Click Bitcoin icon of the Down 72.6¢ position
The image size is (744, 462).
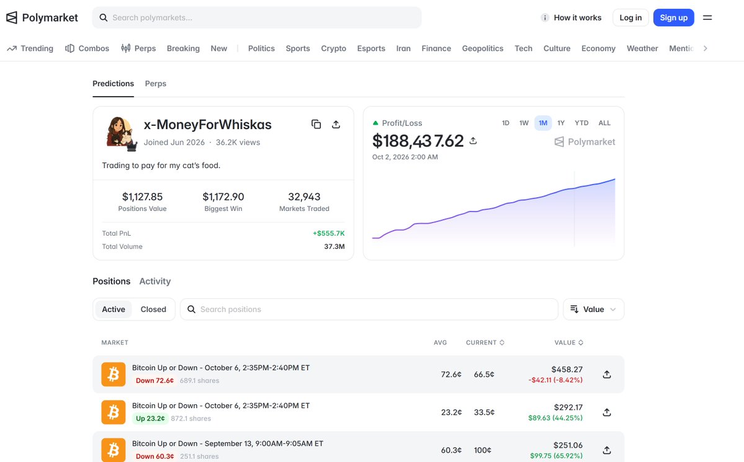pyautogui.click(x=114, y=374)
